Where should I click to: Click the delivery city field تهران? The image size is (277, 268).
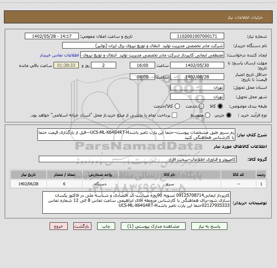(x=197, y=97)
